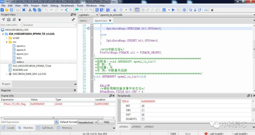The image size is (255, 135).
Task: Click the Step Over icon
Action: (x=191, y=10)
